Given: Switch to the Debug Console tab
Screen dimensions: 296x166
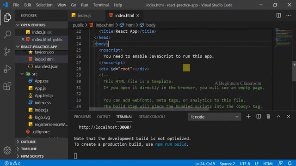Looking at the screenshot, I should (152, 117).
